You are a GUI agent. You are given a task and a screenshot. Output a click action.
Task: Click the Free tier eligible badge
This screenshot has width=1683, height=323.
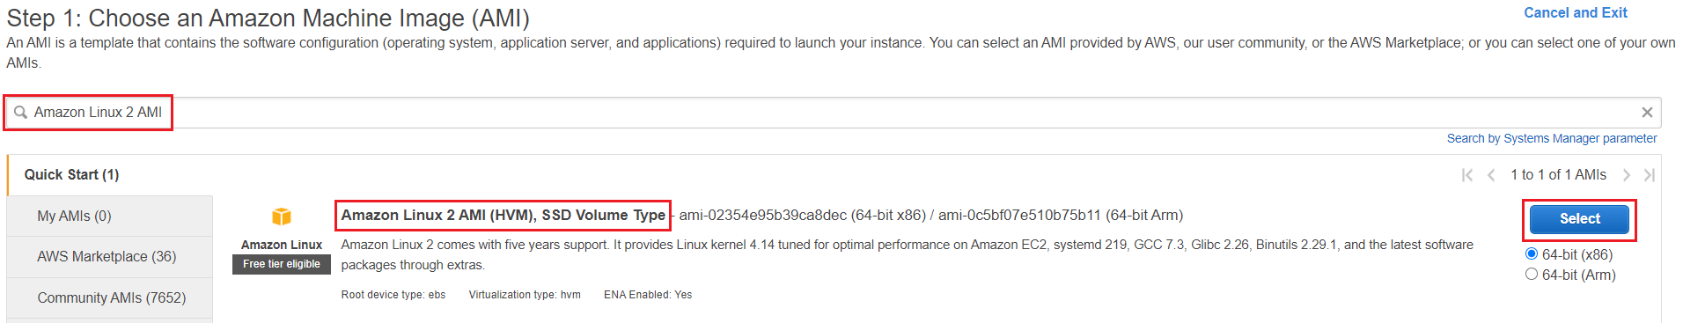click(x=282, y=264)
